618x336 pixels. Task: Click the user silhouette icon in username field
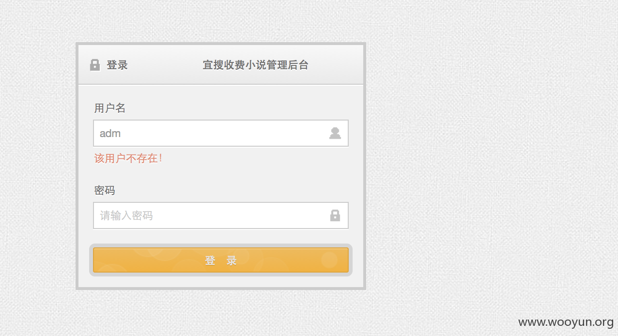[x=335, y=133]
